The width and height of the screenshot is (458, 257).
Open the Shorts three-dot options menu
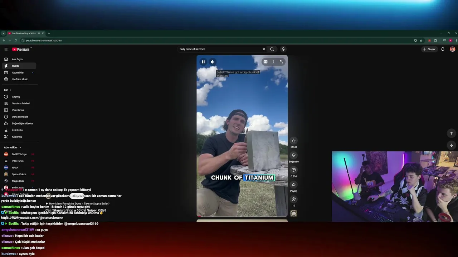pos(273,62)
